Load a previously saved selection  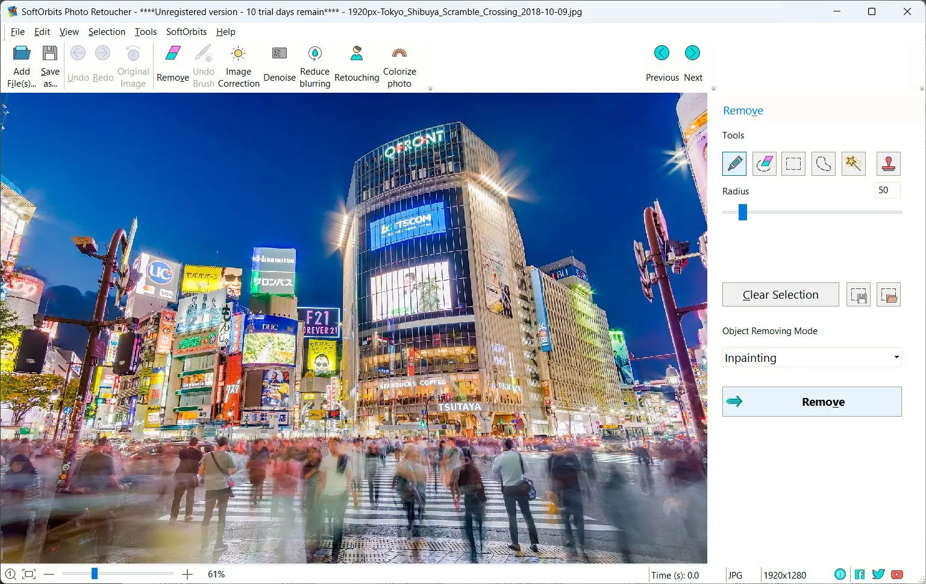[x=889, y=294]
